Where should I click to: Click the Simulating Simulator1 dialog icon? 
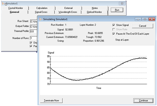(40, 19)
